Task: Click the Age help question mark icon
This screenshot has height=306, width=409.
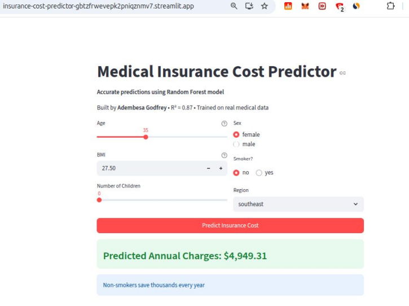Action: 224,124
